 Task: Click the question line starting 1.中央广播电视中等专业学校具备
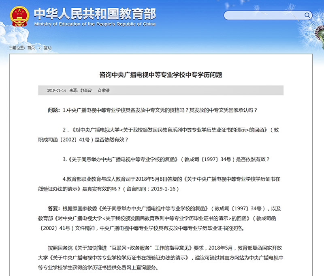tap(160, 110)
